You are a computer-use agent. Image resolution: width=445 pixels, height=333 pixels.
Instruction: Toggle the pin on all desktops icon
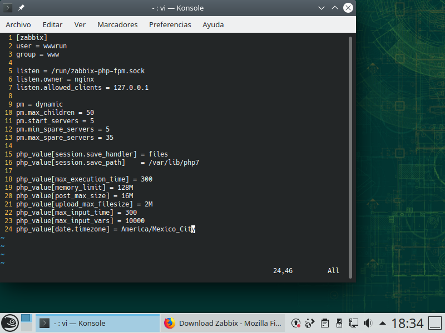(x=21, y=8)
